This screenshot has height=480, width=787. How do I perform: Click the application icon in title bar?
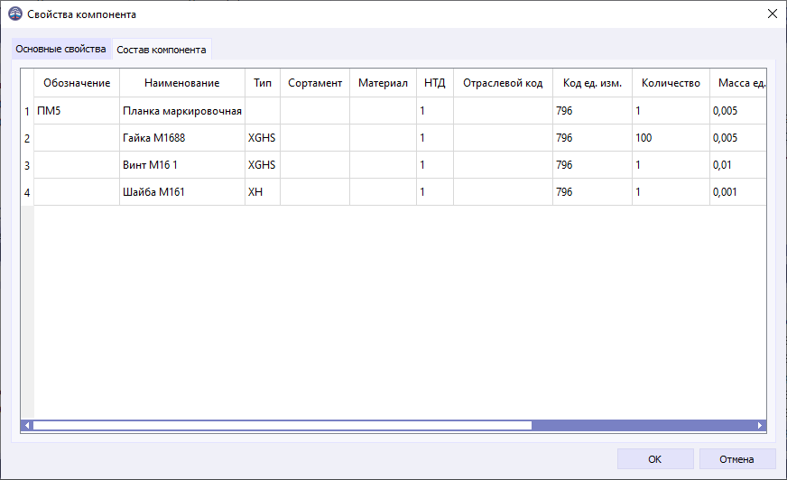pos(15,14)
